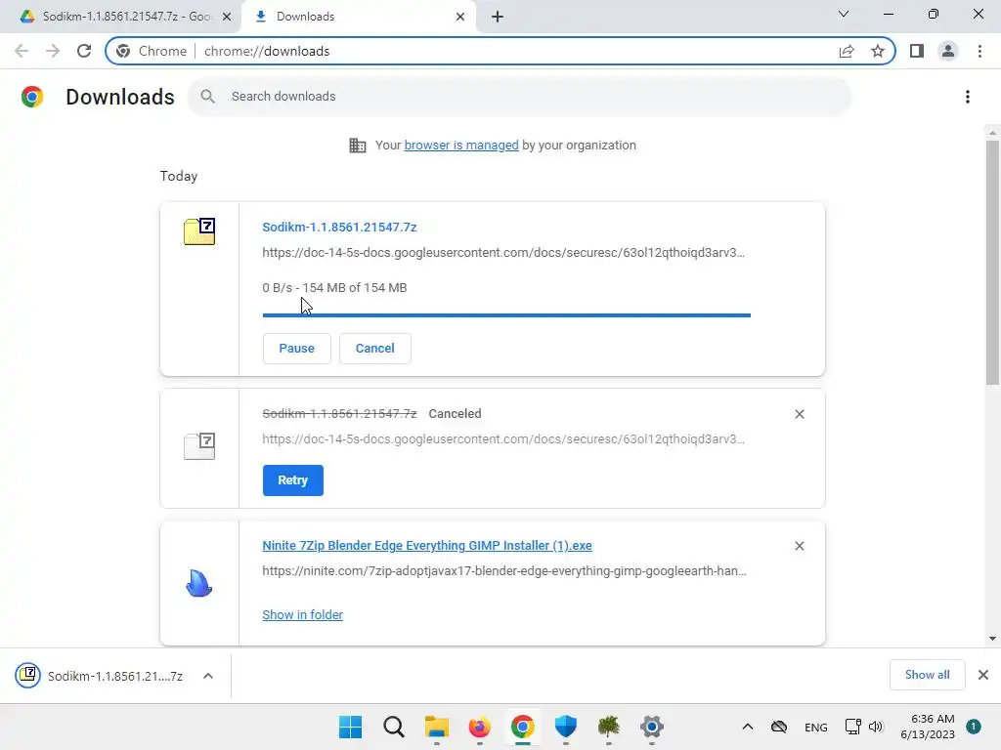Viewport: 1001px width, 750px height.
Task: Focus the Search downloads field
Action: point(519,97)
